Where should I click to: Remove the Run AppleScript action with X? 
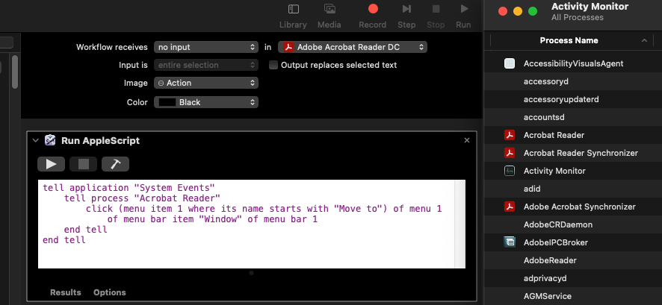467,140
